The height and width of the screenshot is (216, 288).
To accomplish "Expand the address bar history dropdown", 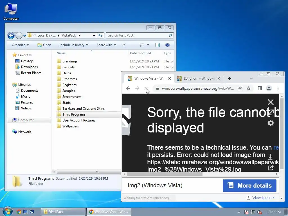I will (x=94, y=36).
